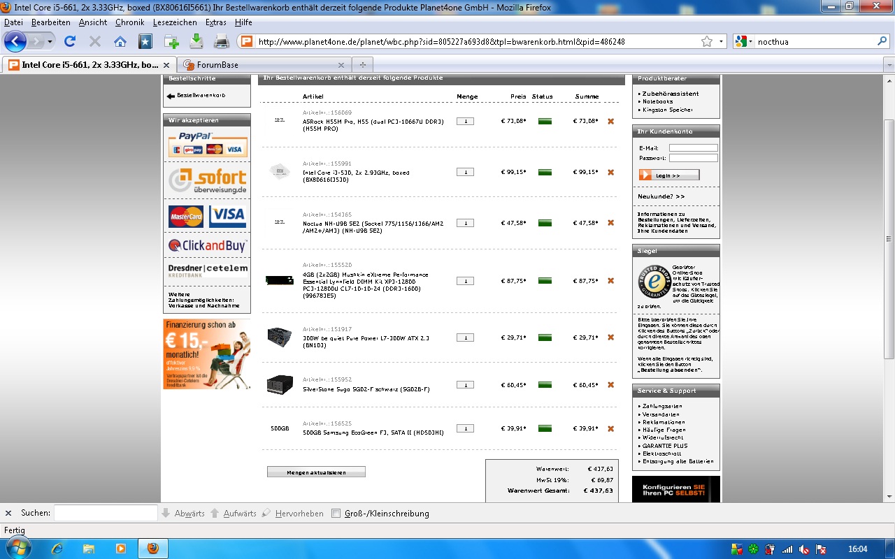Open the back/forward history dropdown
Image resolution: width=895 pixels, height=559 pixels.
pyautogui.click(x=50, y=42)
